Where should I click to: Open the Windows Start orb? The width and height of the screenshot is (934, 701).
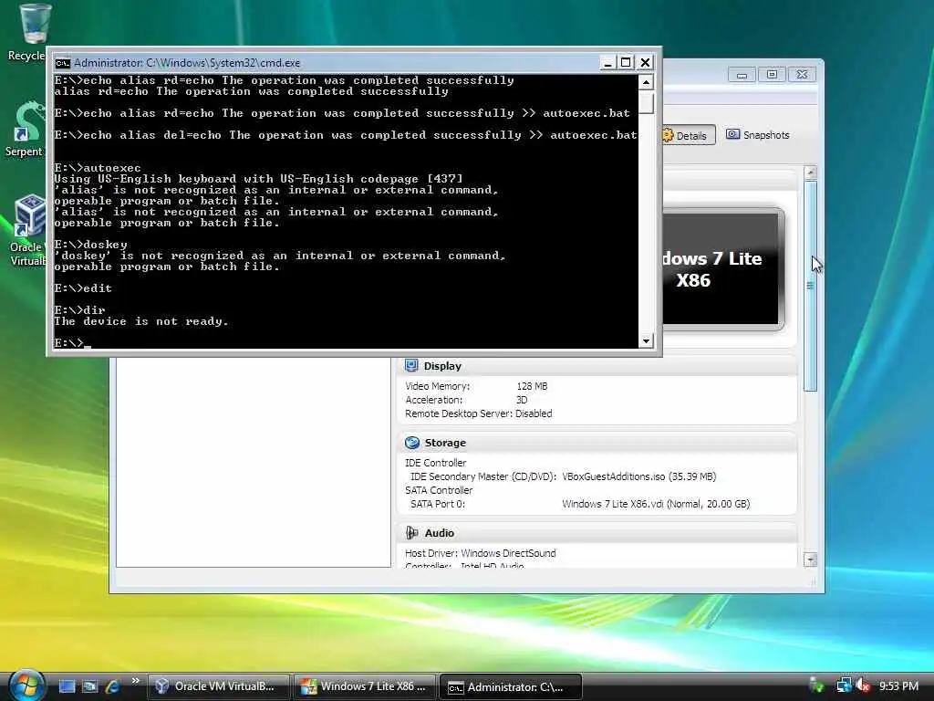(26, 685)
